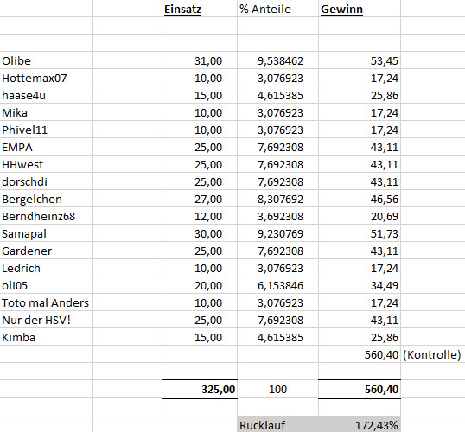This screenshot has width=465, height=432.
Task: Click Hottemax07 Einsatz value 10,00
Action: point(200,78)
